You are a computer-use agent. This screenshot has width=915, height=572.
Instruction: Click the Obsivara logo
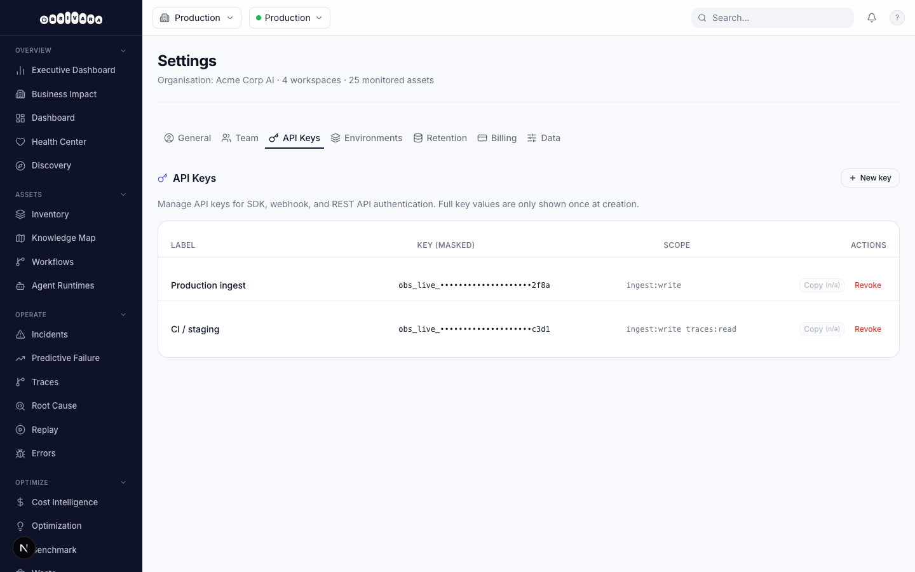click(x=71, y=18)
